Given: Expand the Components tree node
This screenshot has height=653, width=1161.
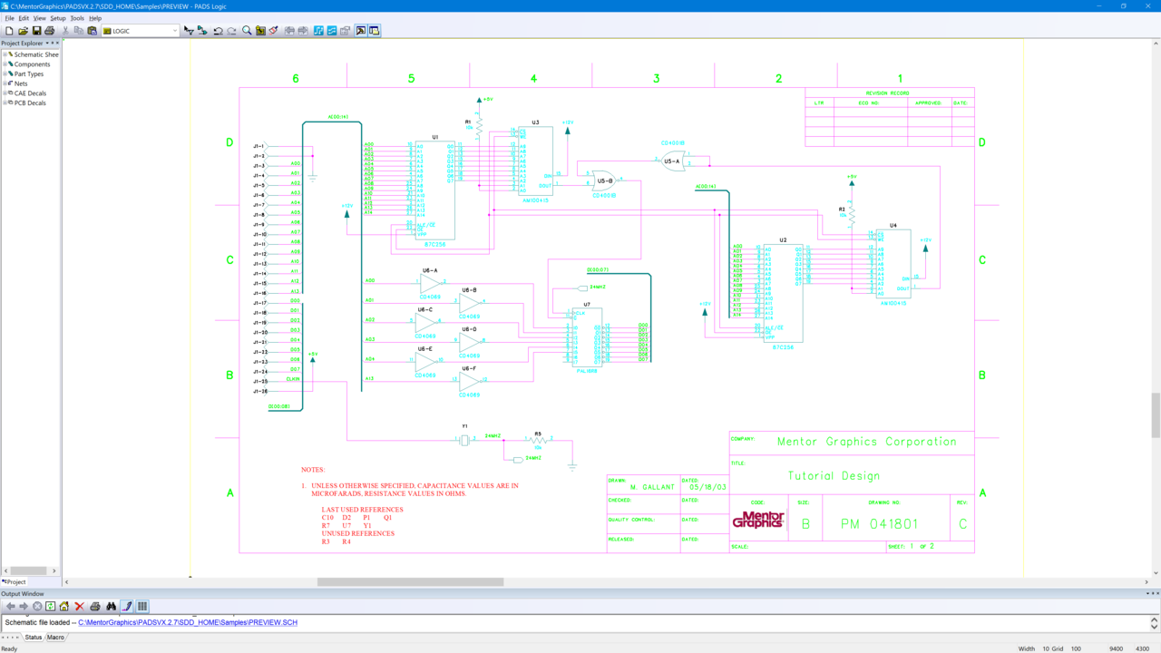Looking at the screenshot, I should click(5, 64).
